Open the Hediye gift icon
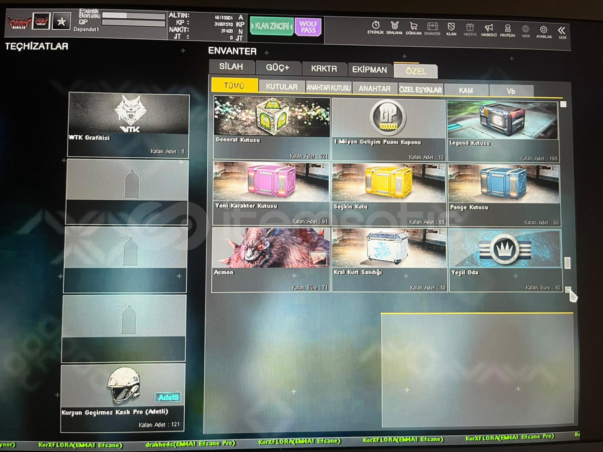 point(470,30)
